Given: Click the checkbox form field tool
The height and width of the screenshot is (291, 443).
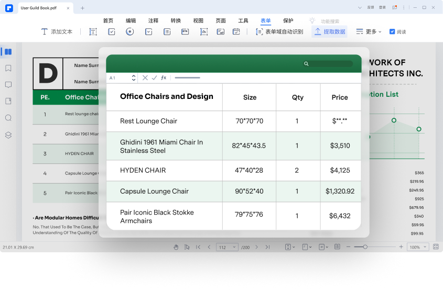Looking at the screenshot, I should (x=112, y=32).
